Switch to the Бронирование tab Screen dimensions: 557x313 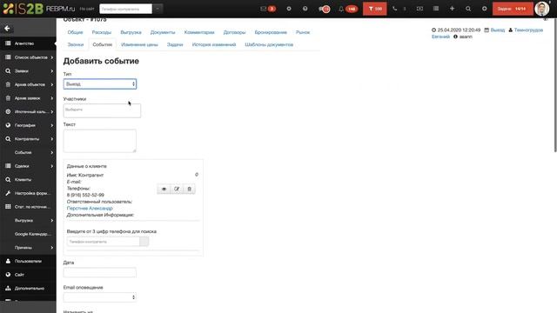coord(271,32)
